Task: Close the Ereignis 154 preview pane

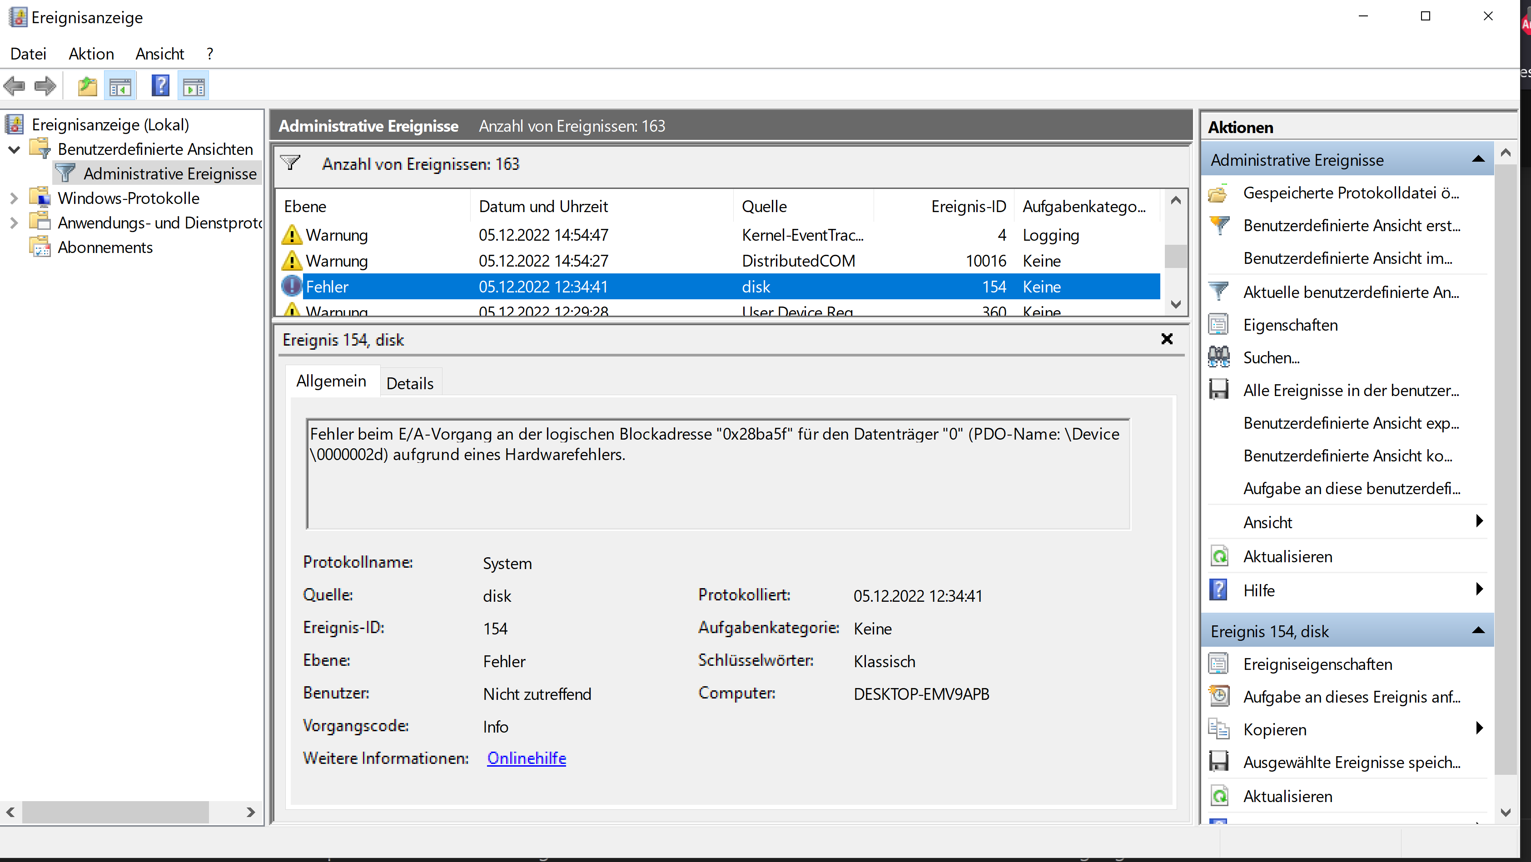Action: click(1167, 339)
